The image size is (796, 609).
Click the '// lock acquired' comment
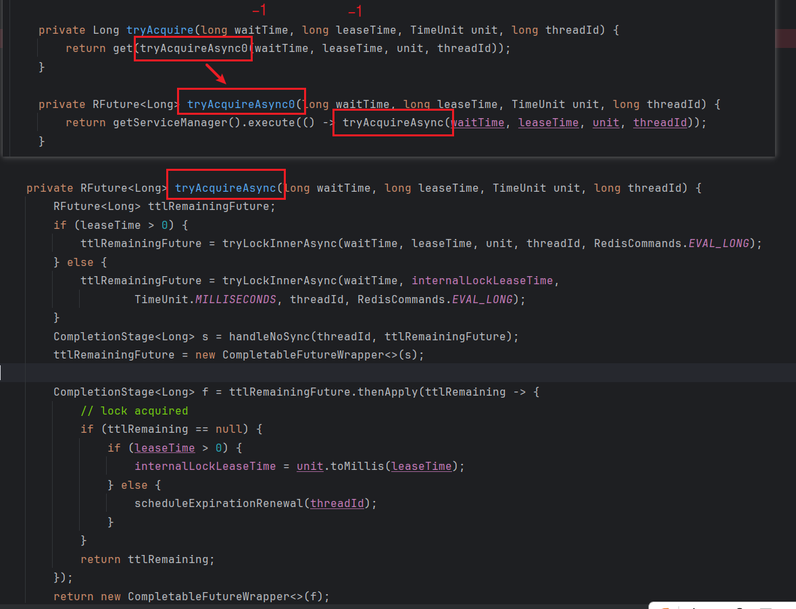point(134,411)
